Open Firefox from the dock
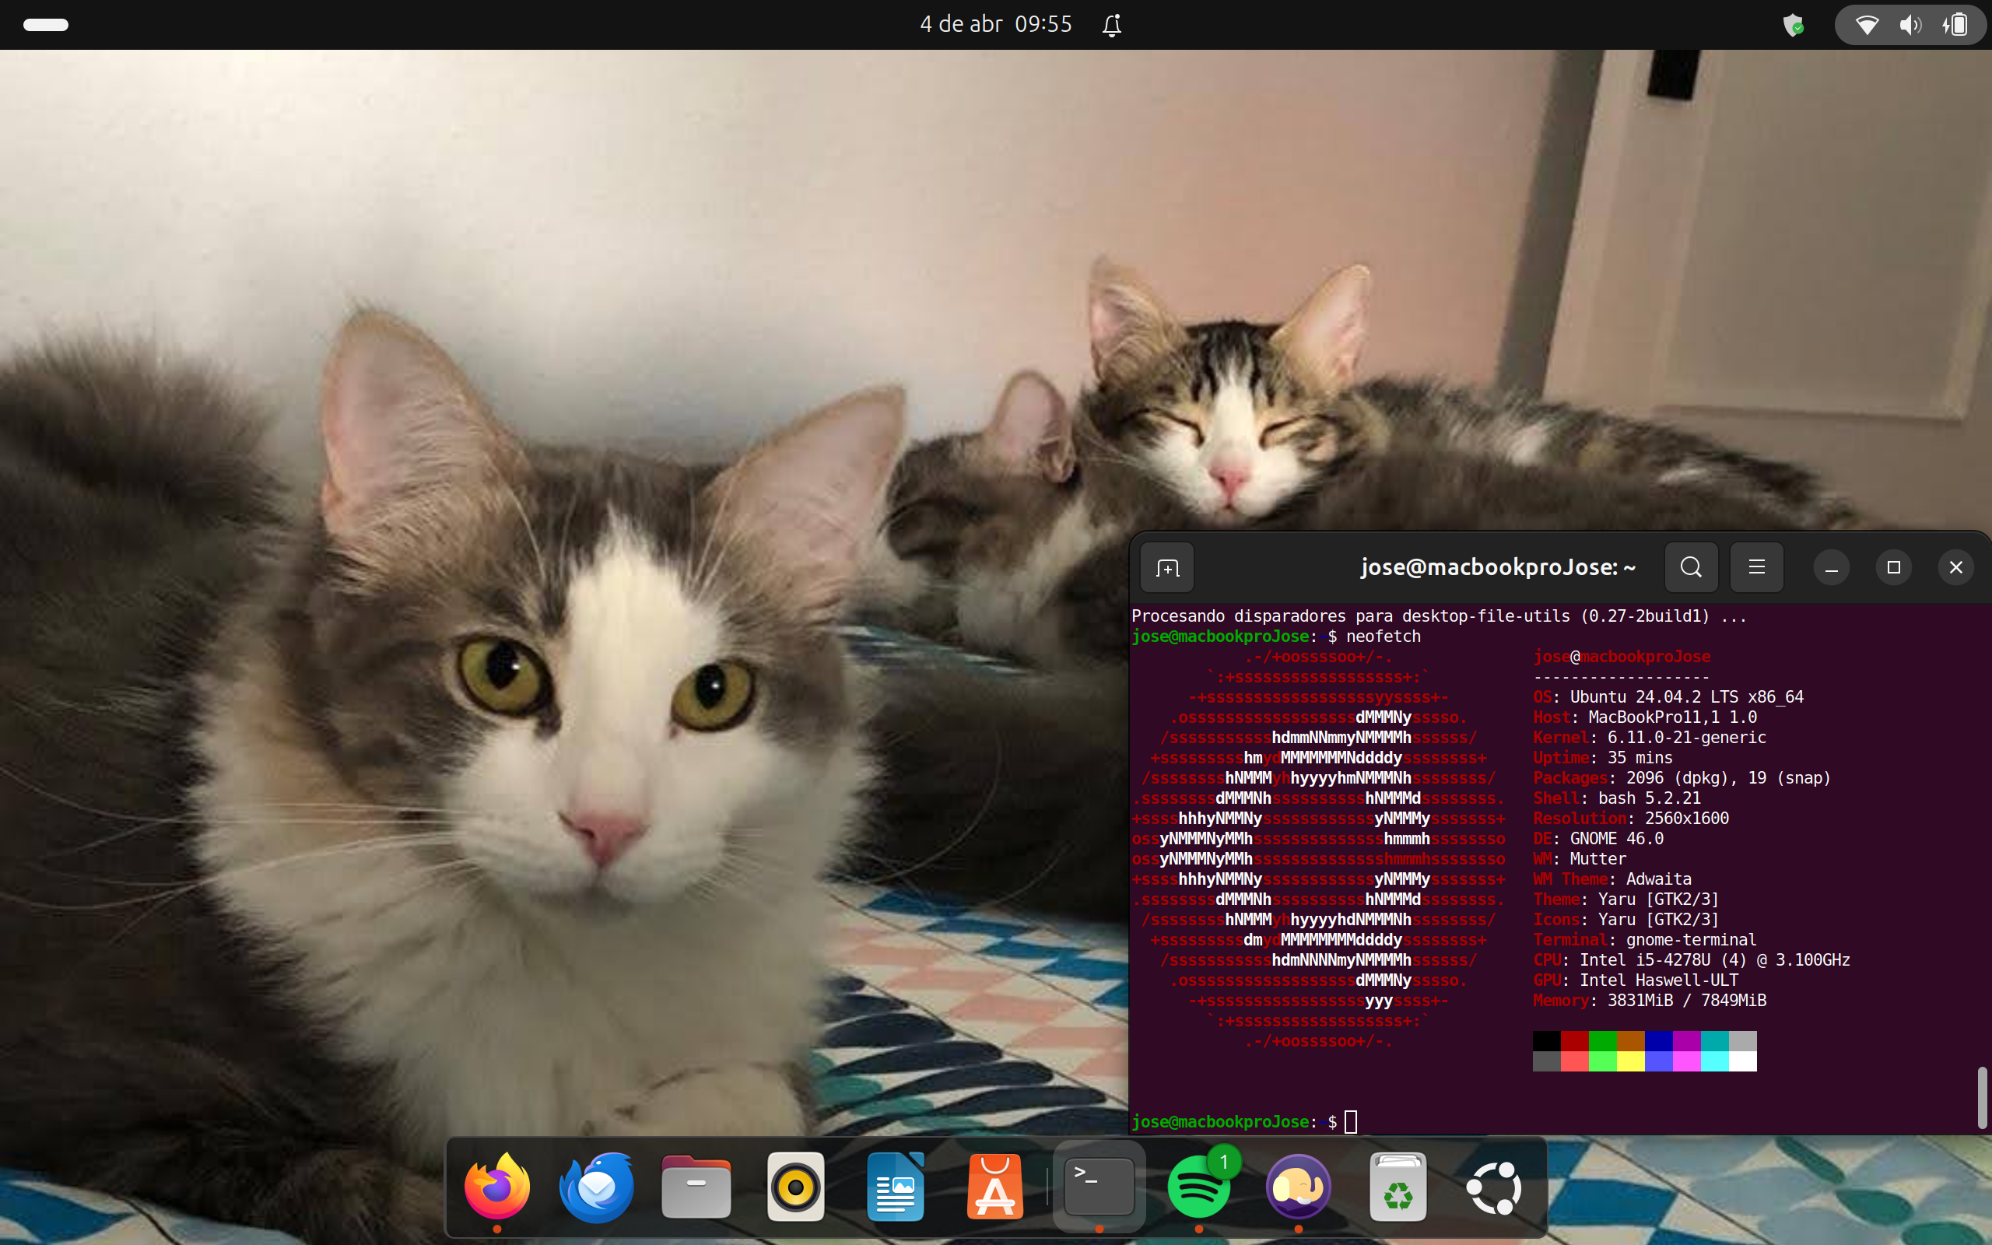Screen dimensions: 1992x1245 pyautogui.click(x=497, y=1187)
